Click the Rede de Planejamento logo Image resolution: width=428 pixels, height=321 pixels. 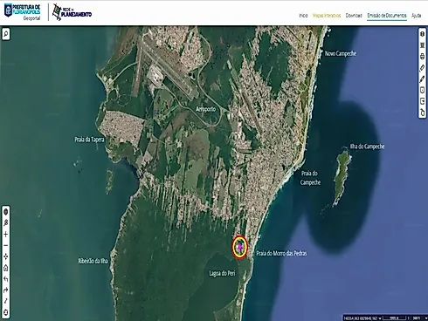click(72, 12)
